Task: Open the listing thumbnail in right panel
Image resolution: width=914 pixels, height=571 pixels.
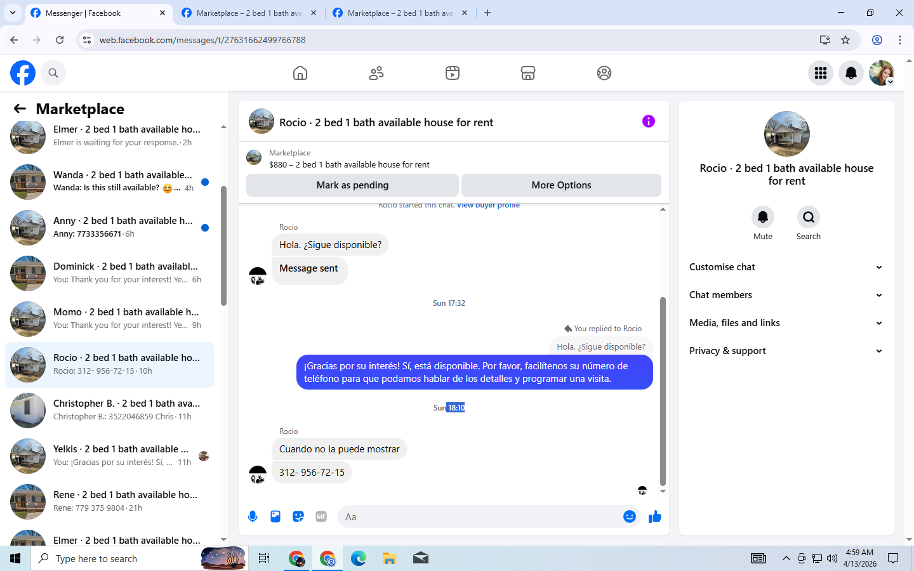Action: click(787, 134)
